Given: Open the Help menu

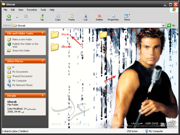Looking at the screenshot, I should tap(52, 10).
